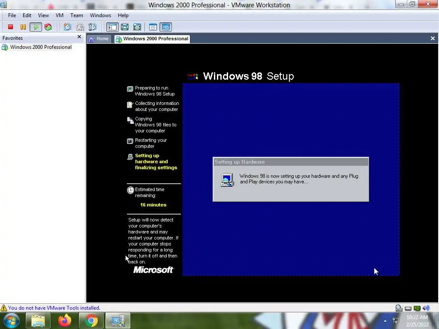Viewport: 439px width, 329px height.
Task: Click the summary view toolbar icon
Action: tap(153, 27)
